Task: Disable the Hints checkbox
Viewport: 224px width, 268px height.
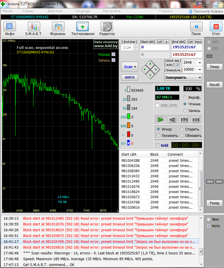Action: 209,226
